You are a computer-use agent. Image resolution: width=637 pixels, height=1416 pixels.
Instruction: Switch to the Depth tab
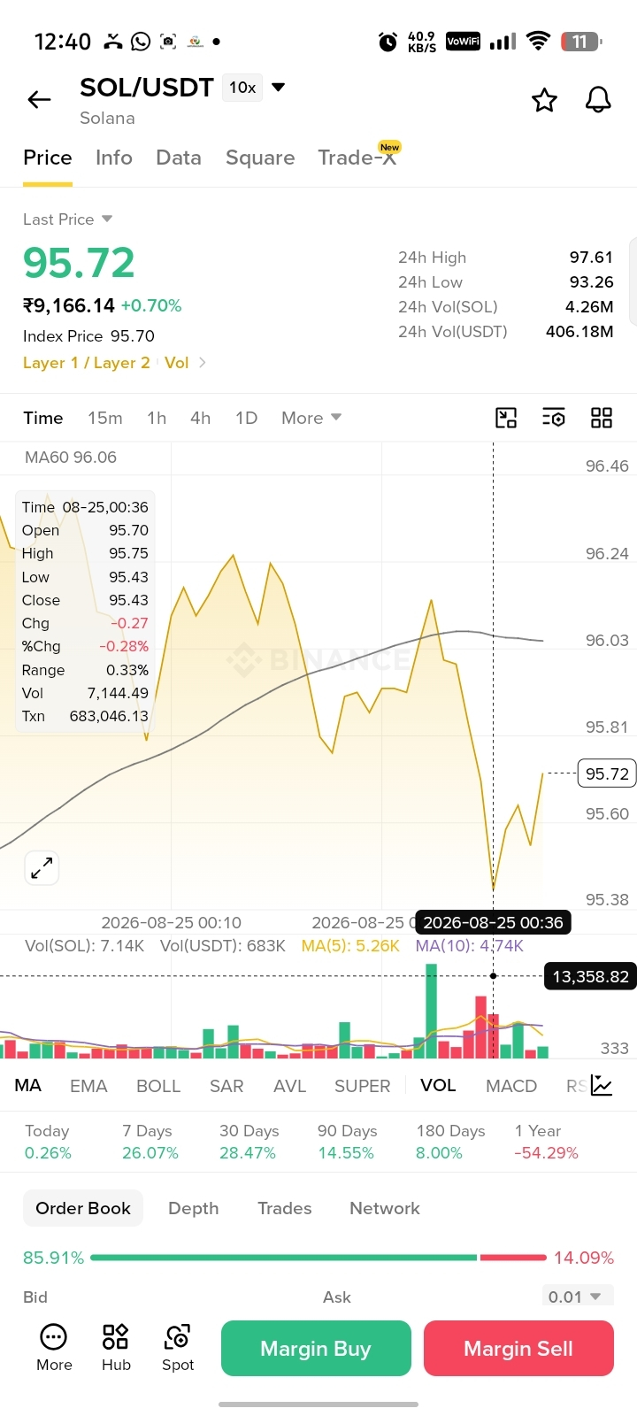click(x=194, y=1208)
